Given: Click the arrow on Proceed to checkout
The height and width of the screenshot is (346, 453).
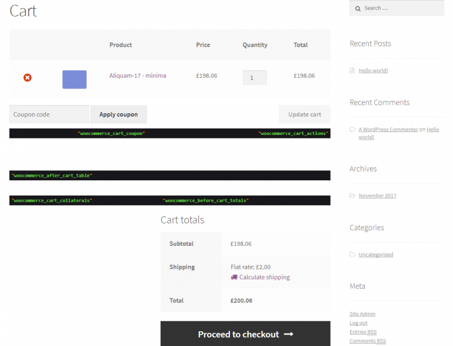Looking at the screenshot, I should click(x=288, y=334).
